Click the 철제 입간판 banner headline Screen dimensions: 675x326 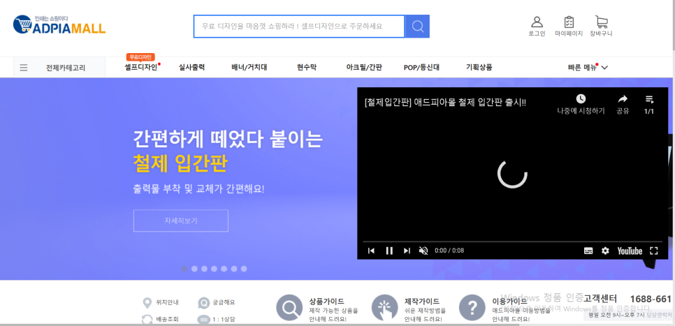(x=180, y=163)
